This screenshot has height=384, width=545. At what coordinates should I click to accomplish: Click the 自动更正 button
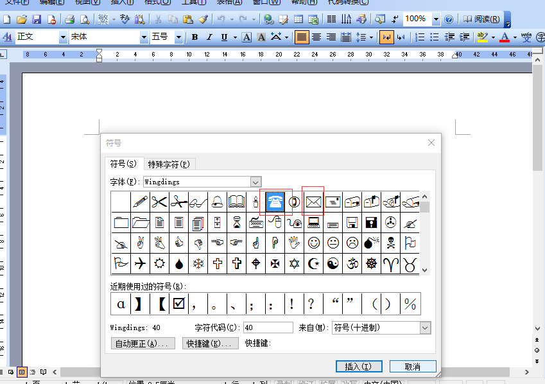(144, 344)
